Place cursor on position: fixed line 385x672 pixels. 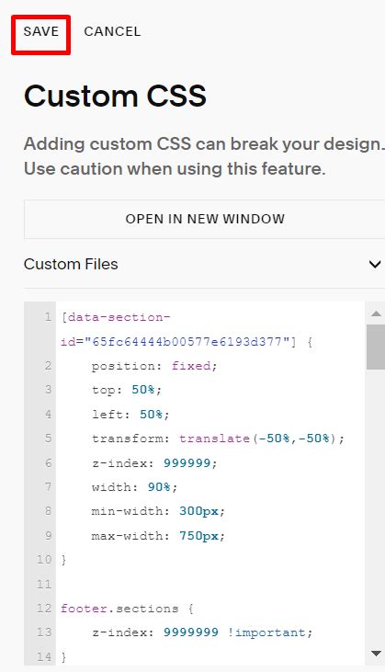click(154, 366)
